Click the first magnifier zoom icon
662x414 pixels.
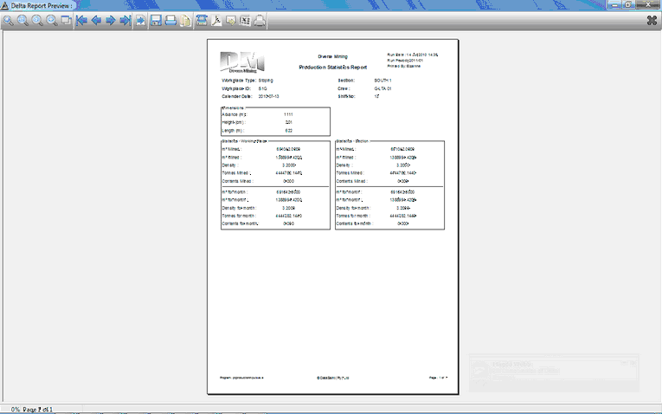tap(8, 20)
